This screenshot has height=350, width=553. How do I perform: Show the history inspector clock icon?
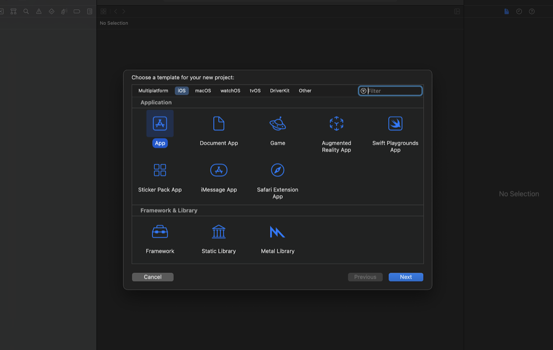pyautogui.click(x=519, y=12)
